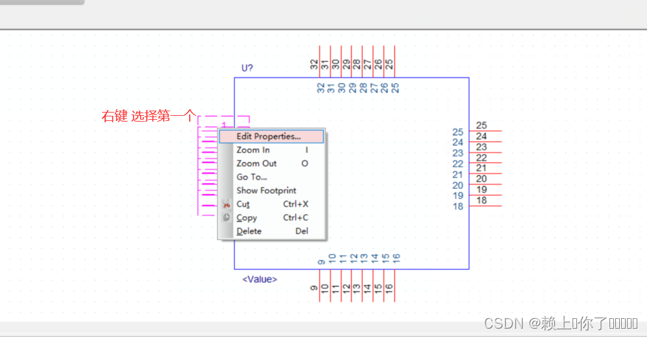Viewport: 647px width, 337px height.
Task: Select the red pin line numbered 9
Action: 319,285
